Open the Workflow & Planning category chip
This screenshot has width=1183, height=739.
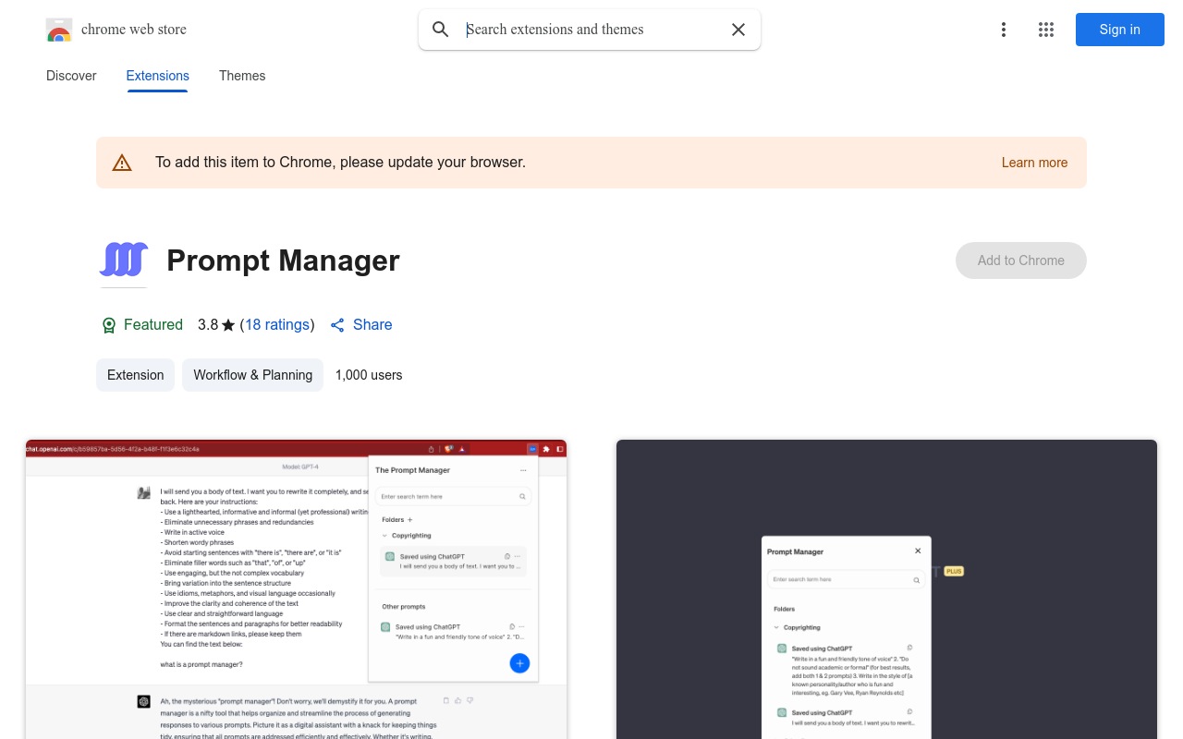tap(253, 375)
